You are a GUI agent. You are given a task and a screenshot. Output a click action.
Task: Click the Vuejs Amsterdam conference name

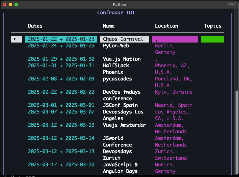pos(125,125)
